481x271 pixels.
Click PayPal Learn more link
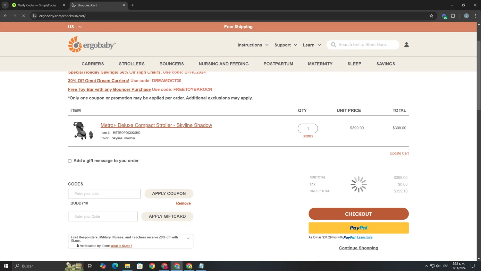(365, 237)
